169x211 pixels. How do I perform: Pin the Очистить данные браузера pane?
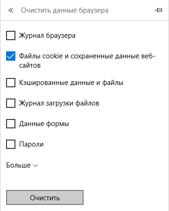pos(158,10)
